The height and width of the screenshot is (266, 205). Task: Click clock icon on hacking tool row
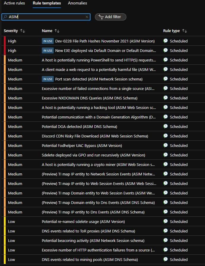pyautogui.click(x=166, y=107)
